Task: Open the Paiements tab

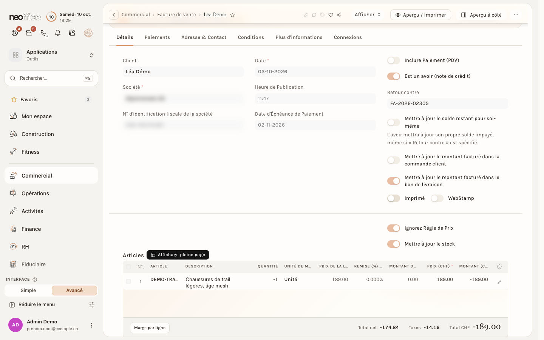Action: coord(157,37)
